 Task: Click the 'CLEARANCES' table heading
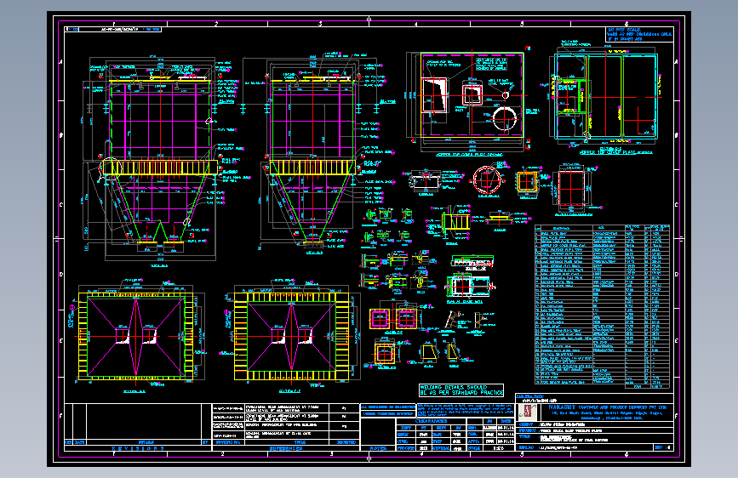(x=431, y=421)
